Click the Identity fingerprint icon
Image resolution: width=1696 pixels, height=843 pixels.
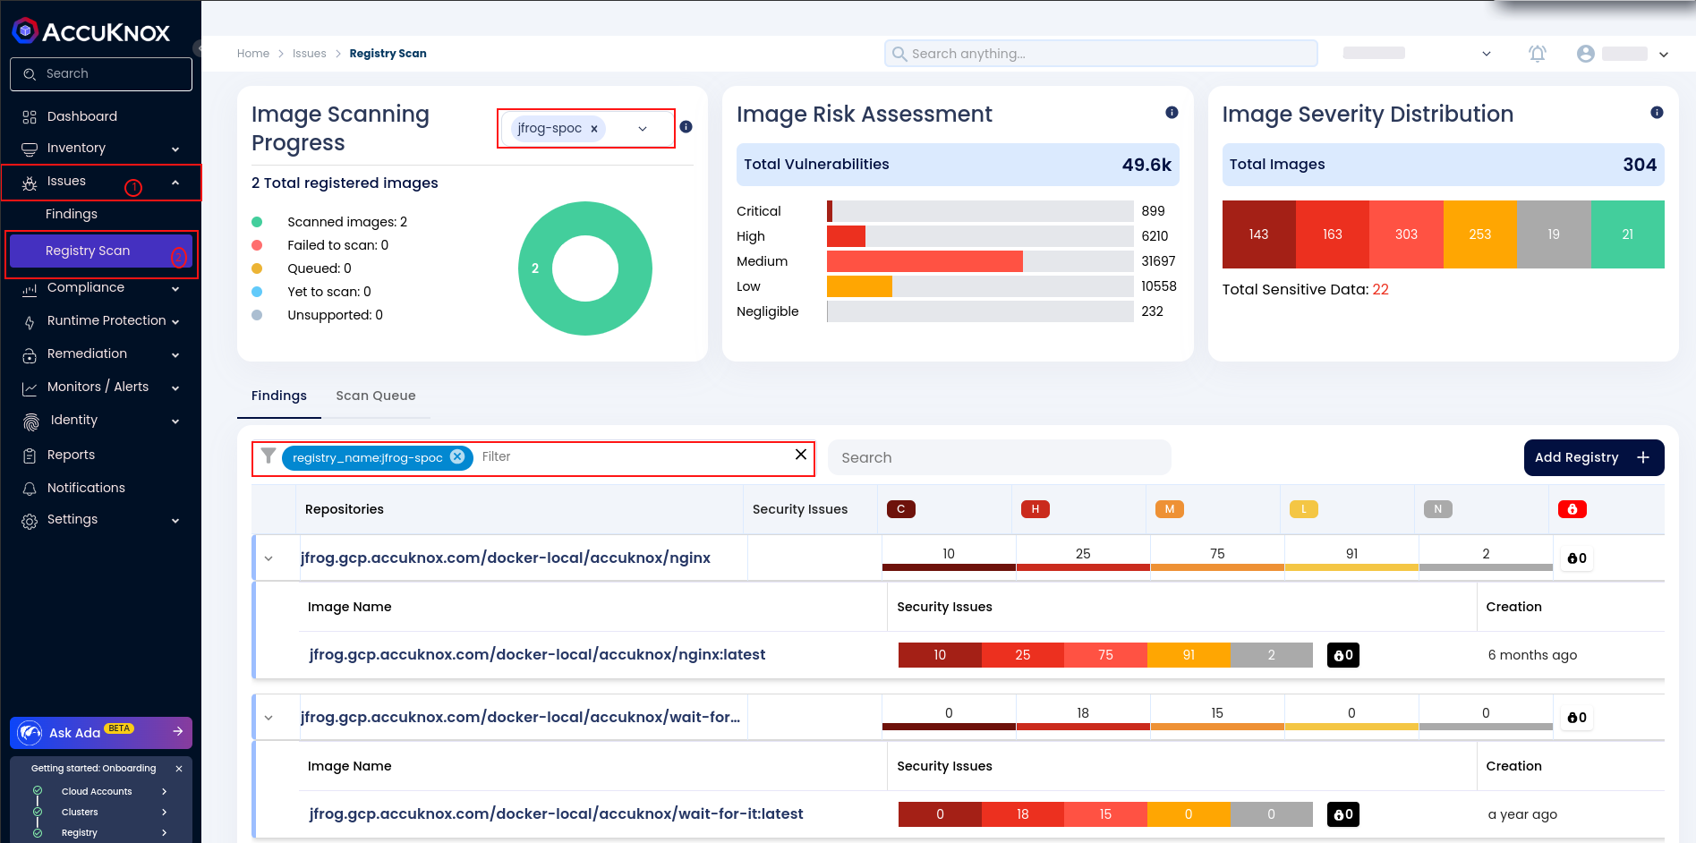click(x=30, y=421)
